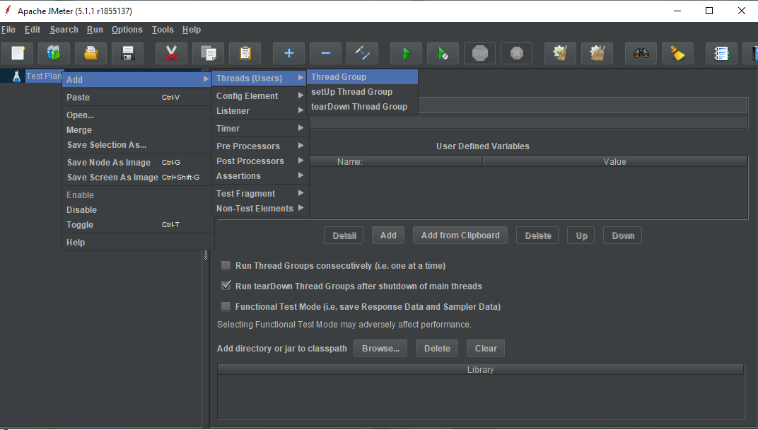Click the Copy toolbar icon
The width and height of the screenshot is (758, 430).
click(x=209, y=53)
